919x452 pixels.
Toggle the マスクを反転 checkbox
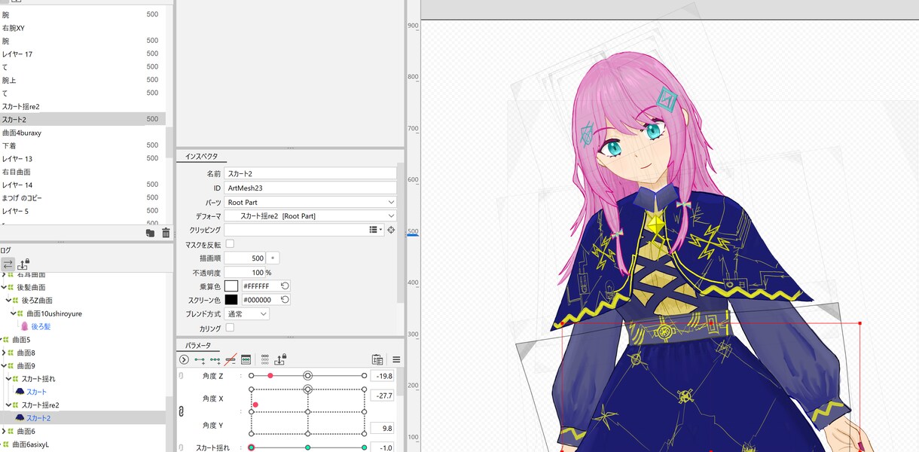(230, 244)
